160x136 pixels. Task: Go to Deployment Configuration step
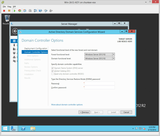click(36, 49)
